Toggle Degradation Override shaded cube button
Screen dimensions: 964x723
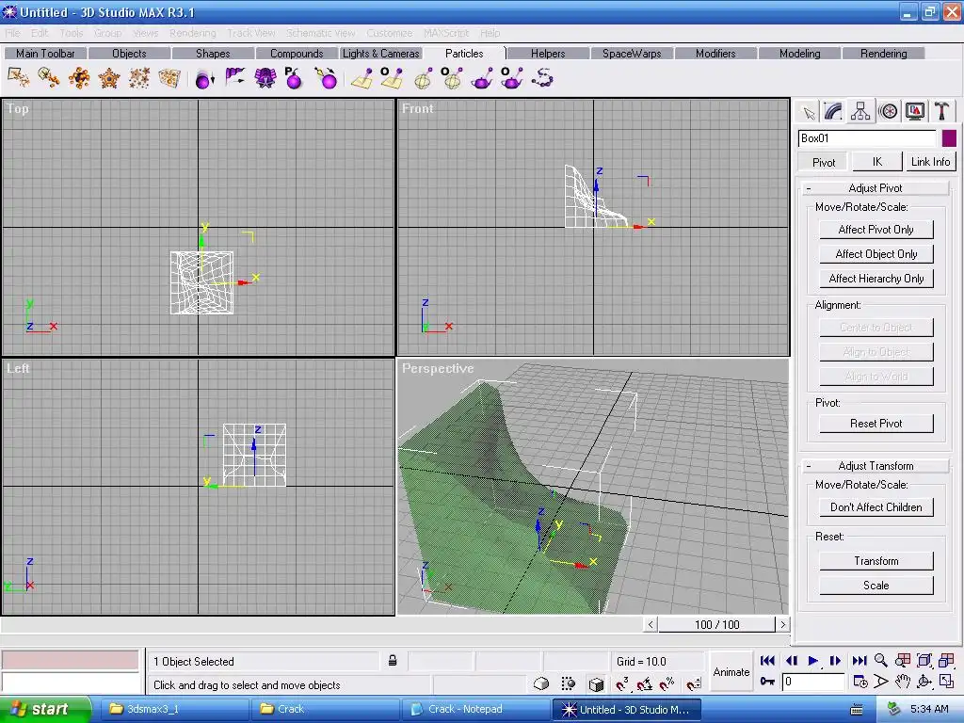[596, 683]
